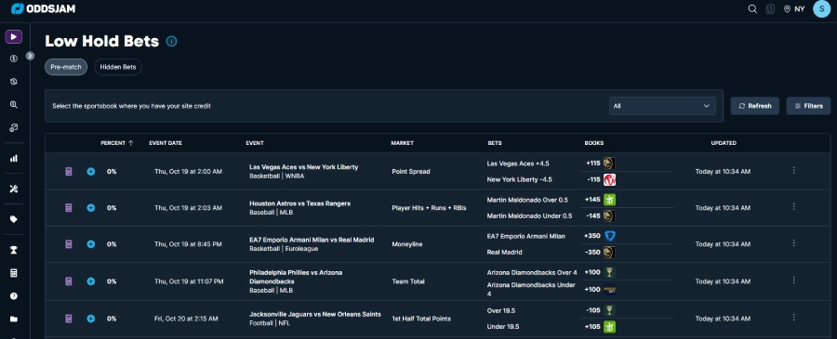Click the +100 logo for Diamondbacks Over 4
This screenshot has height=339, width=837.
609,272
